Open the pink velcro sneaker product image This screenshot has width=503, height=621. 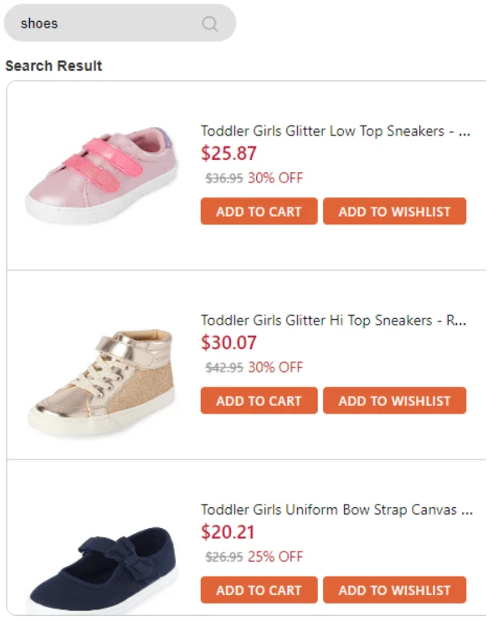(102, 175)
